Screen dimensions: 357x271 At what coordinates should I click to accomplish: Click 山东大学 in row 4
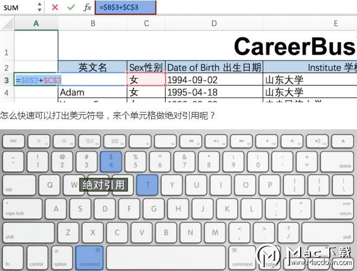[310, 92]
